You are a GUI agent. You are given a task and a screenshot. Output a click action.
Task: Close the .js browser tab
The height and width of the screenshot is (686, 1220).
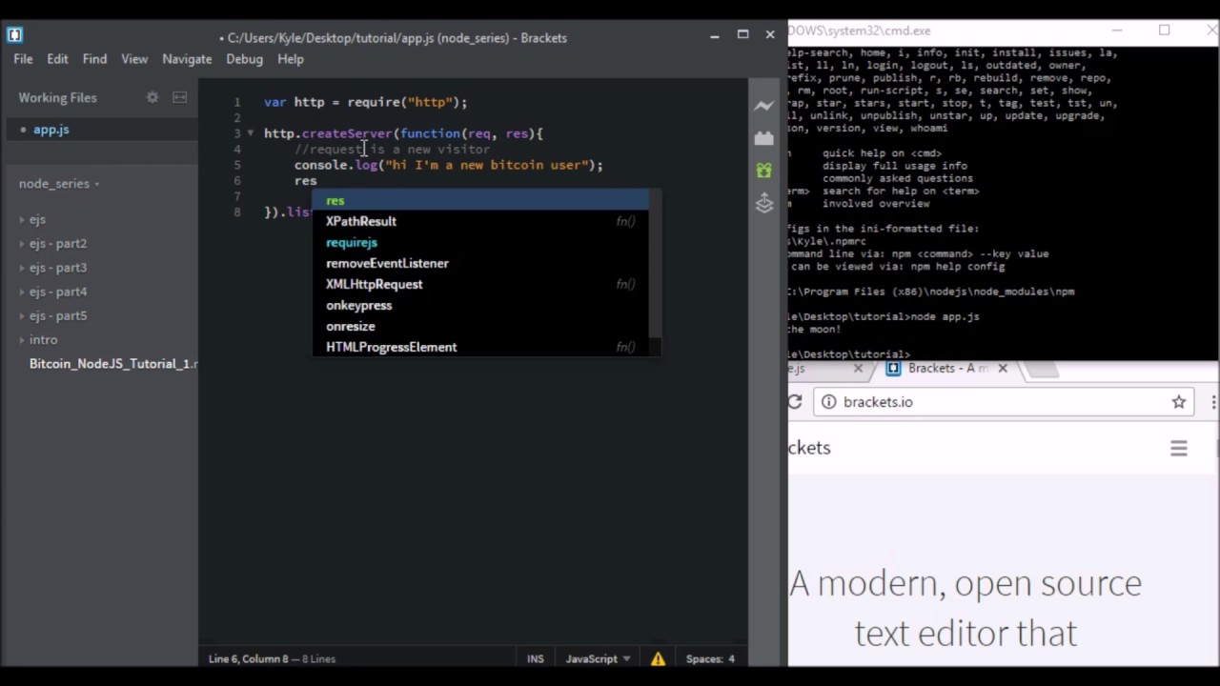pyautogui.click(x=858, y=368)
